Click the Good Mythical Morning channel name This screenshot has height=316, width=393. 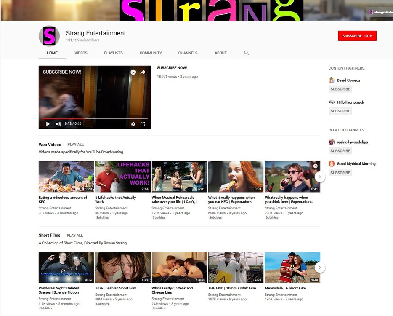coord(356,163)
